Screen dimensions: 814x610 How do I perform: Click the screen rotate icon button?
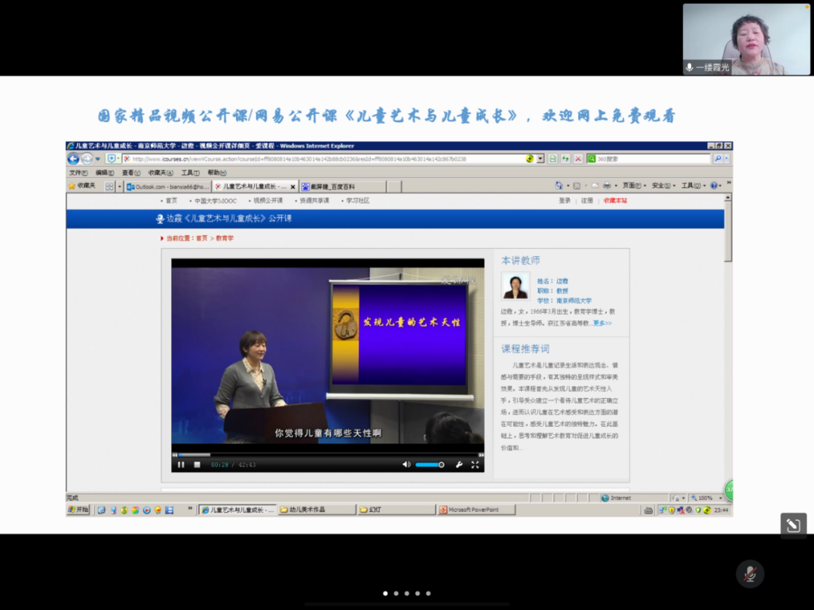coord(793,526)
